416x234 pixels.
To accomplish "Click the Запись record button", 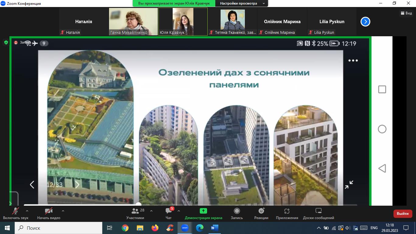I will pyautogui.click(x=237, y=213).
